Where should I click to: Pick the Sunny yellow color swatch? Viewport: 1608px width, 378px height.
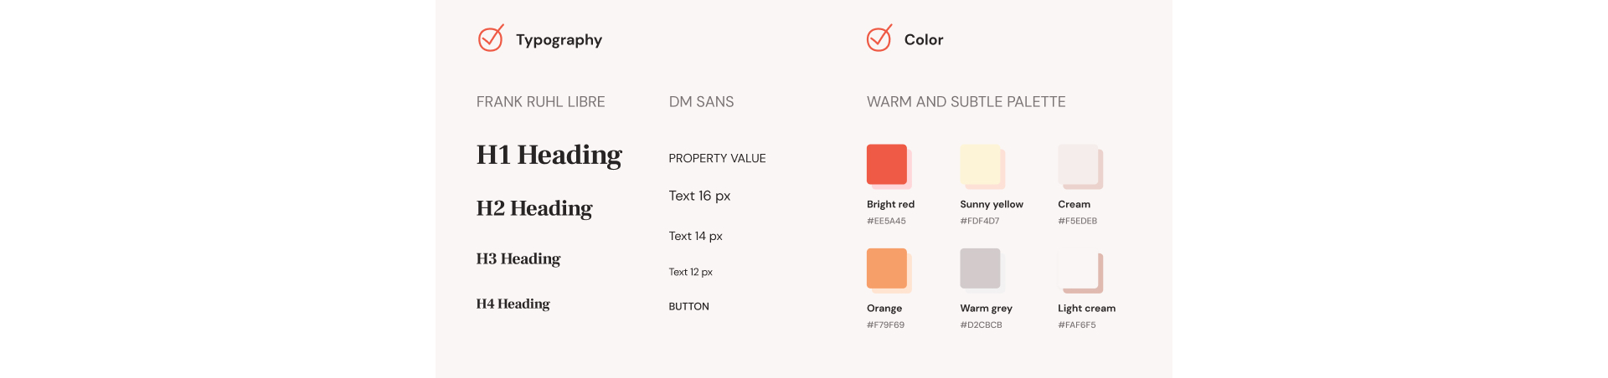(x=981, y=165)
